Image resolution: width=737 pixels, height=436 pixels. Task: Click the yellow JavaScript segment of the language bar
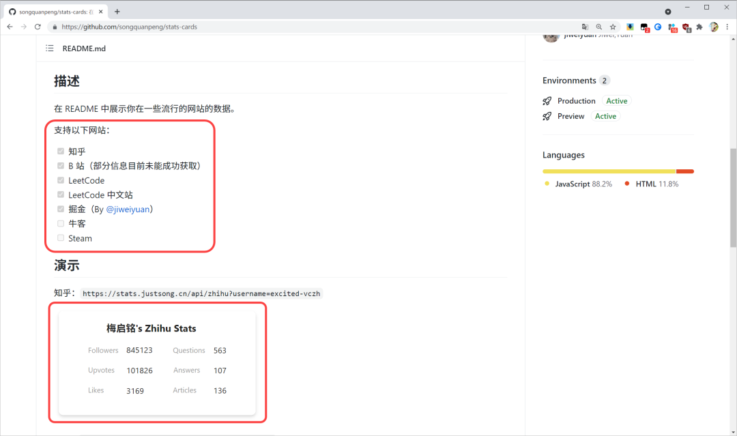(x=609, y=171)
